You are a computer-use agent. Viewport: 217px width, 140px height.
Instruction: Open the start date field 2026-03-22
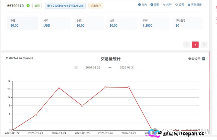[x=93, y=68]
